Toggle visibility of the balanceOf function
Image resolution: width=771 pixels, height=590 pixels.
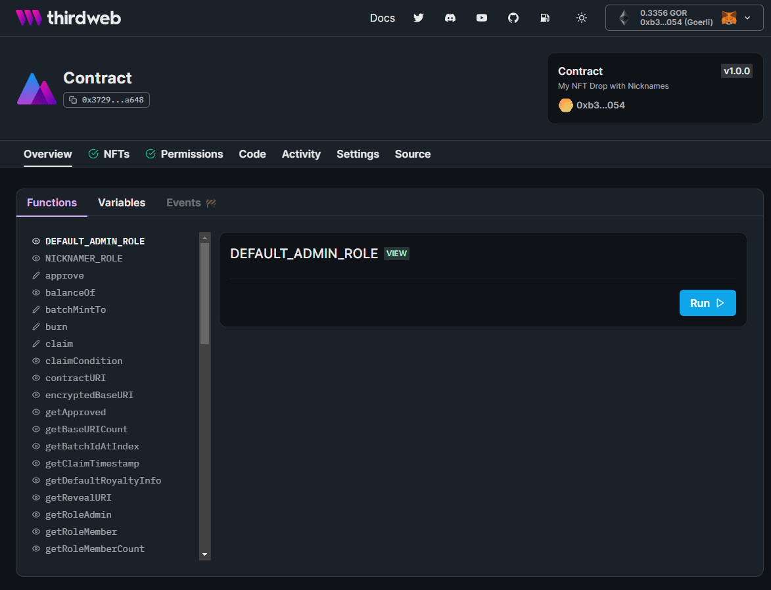point(35,292)
